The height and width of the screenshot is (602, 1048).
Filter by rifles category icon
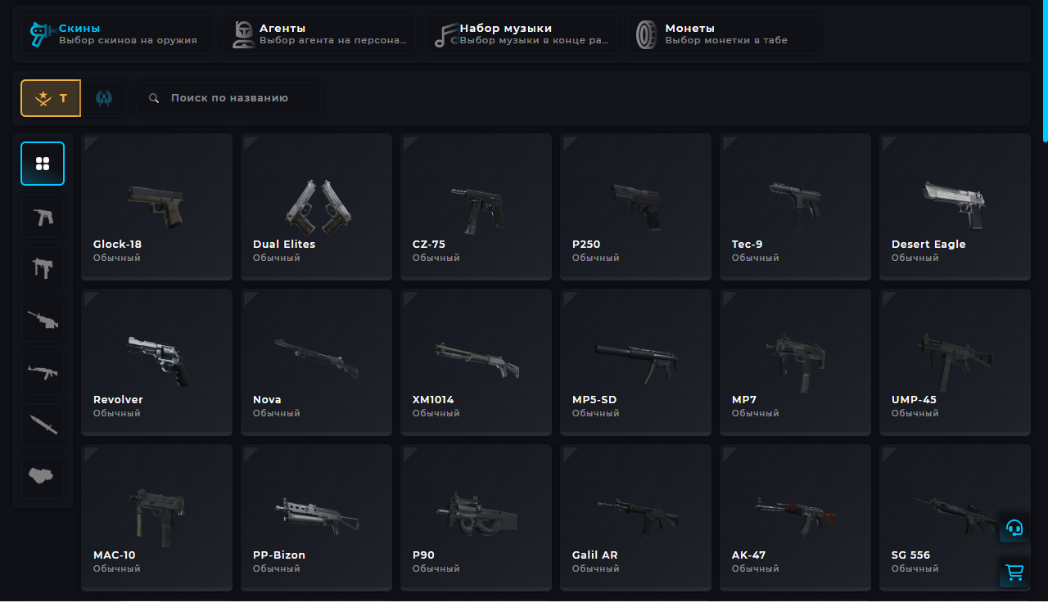[x=43, y=373]
